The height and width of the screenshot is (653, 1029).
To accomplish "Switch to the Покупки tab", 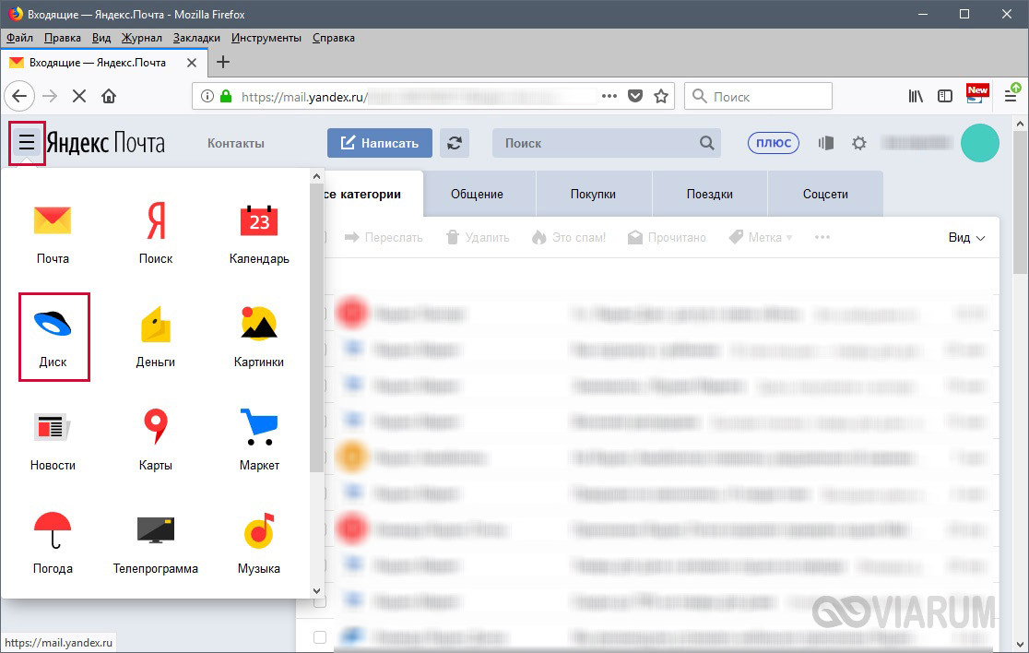I will point(593,195).
